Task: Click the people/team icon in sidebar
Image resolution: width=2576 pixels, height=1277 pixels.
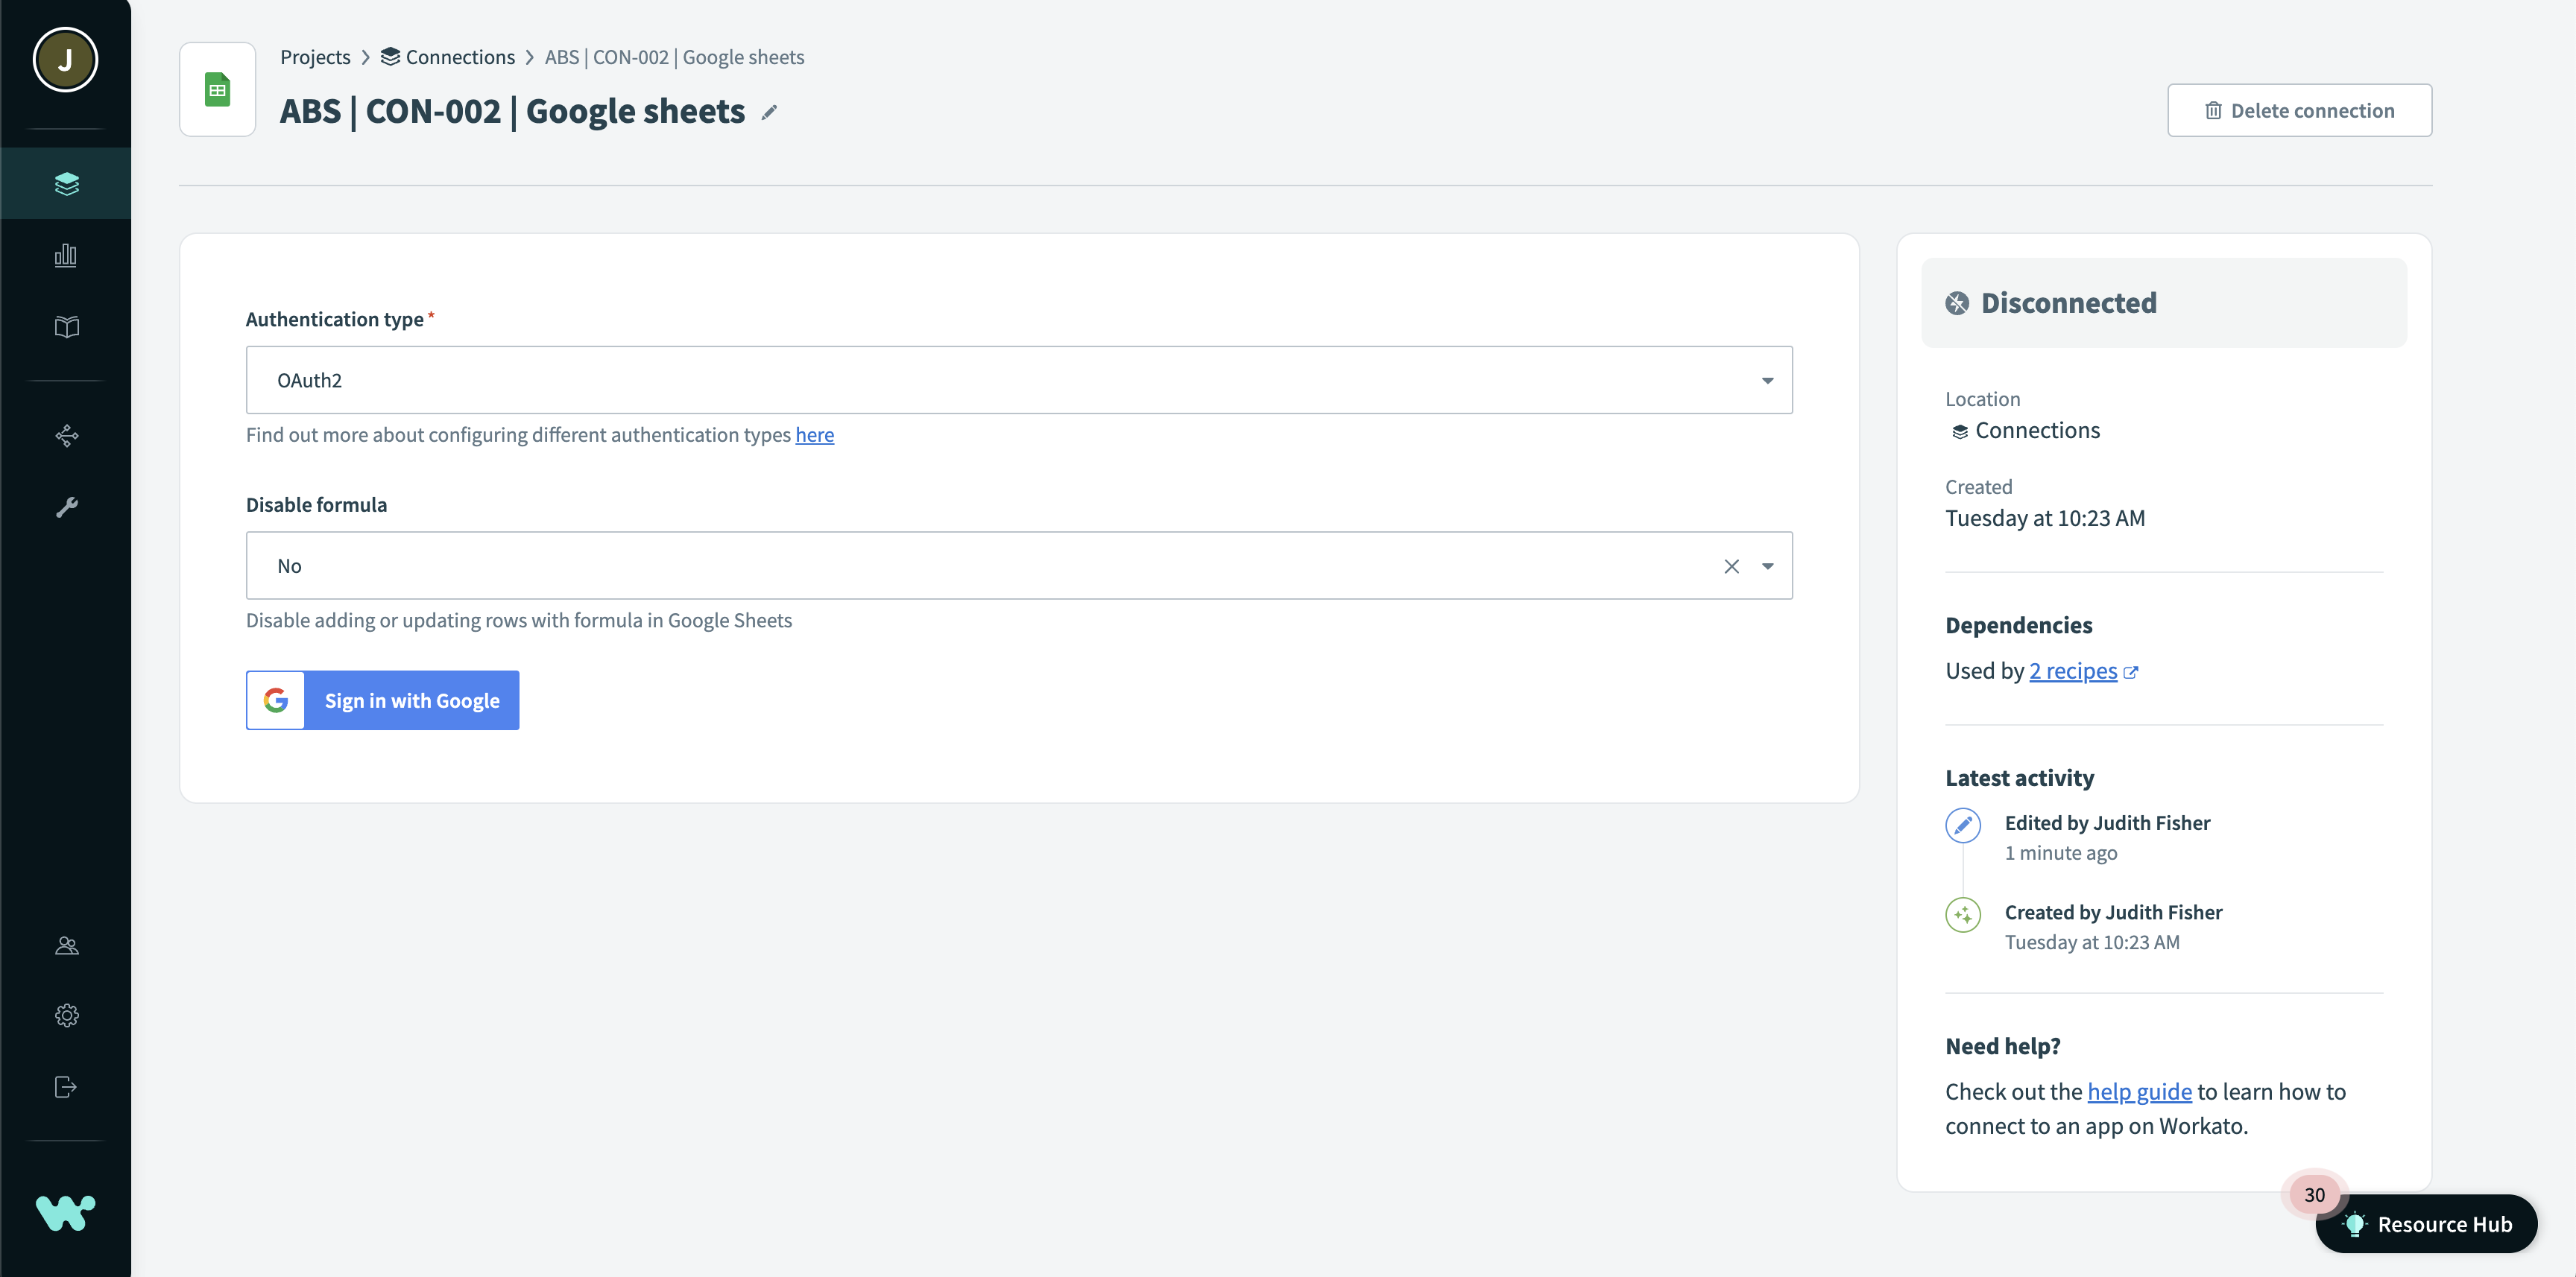Action: (66, 944)
